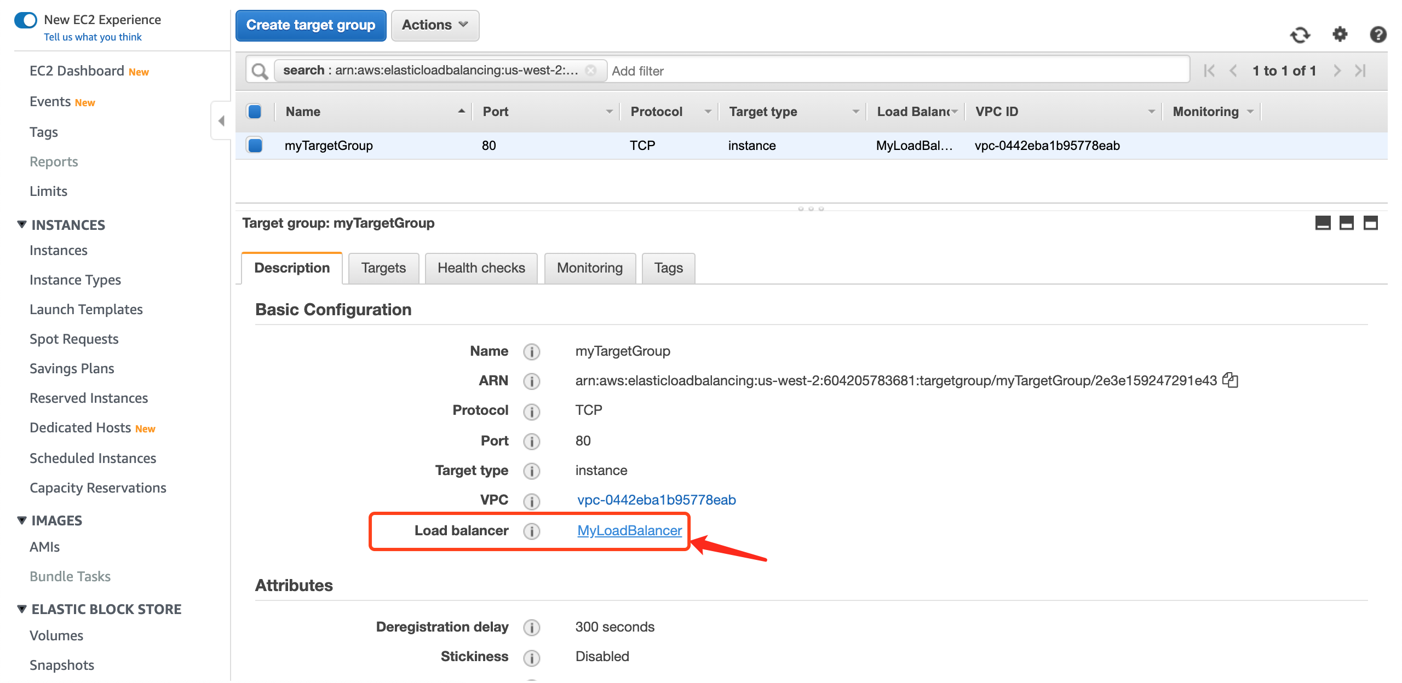The height and width of the screenshot is (683, 1402).
Task: Toggle the select-all header checkbox
Action: [255, 112]
